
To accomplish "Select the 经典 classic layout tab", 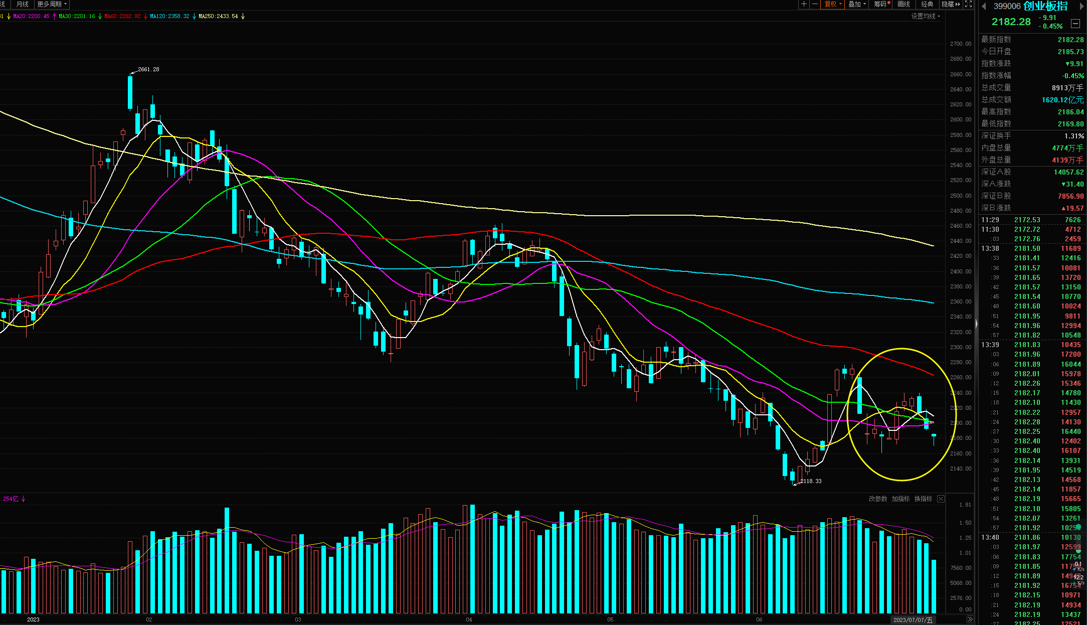I will (927, 4).
